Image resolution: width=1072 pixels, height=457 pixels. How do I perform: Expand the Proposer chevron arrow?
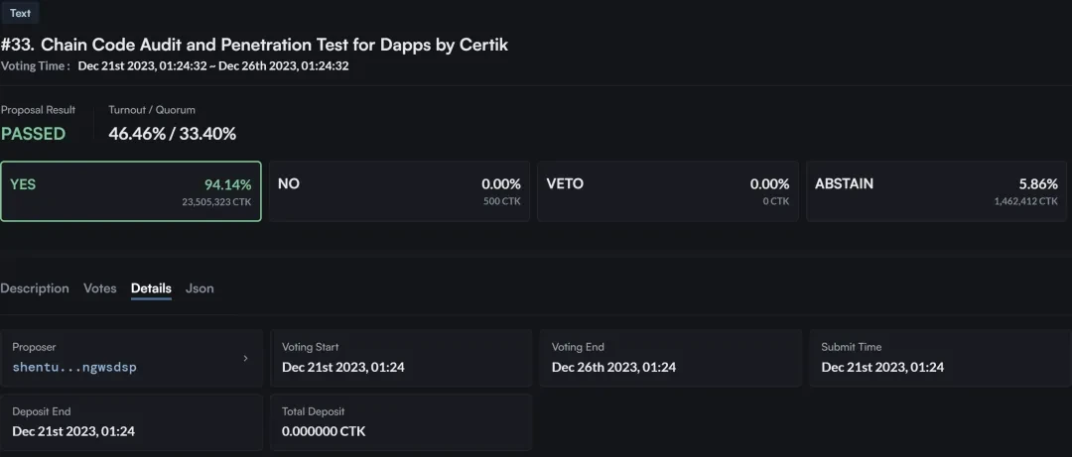pos(245,358)
